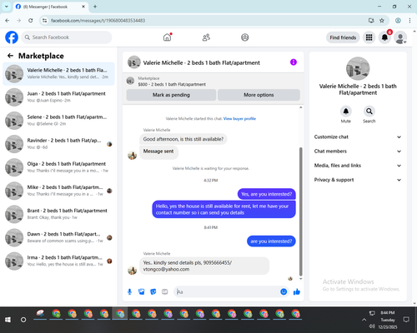Open Brant chat in list
The height and width of the screenshot is (333, 417).
coord(58,214)
